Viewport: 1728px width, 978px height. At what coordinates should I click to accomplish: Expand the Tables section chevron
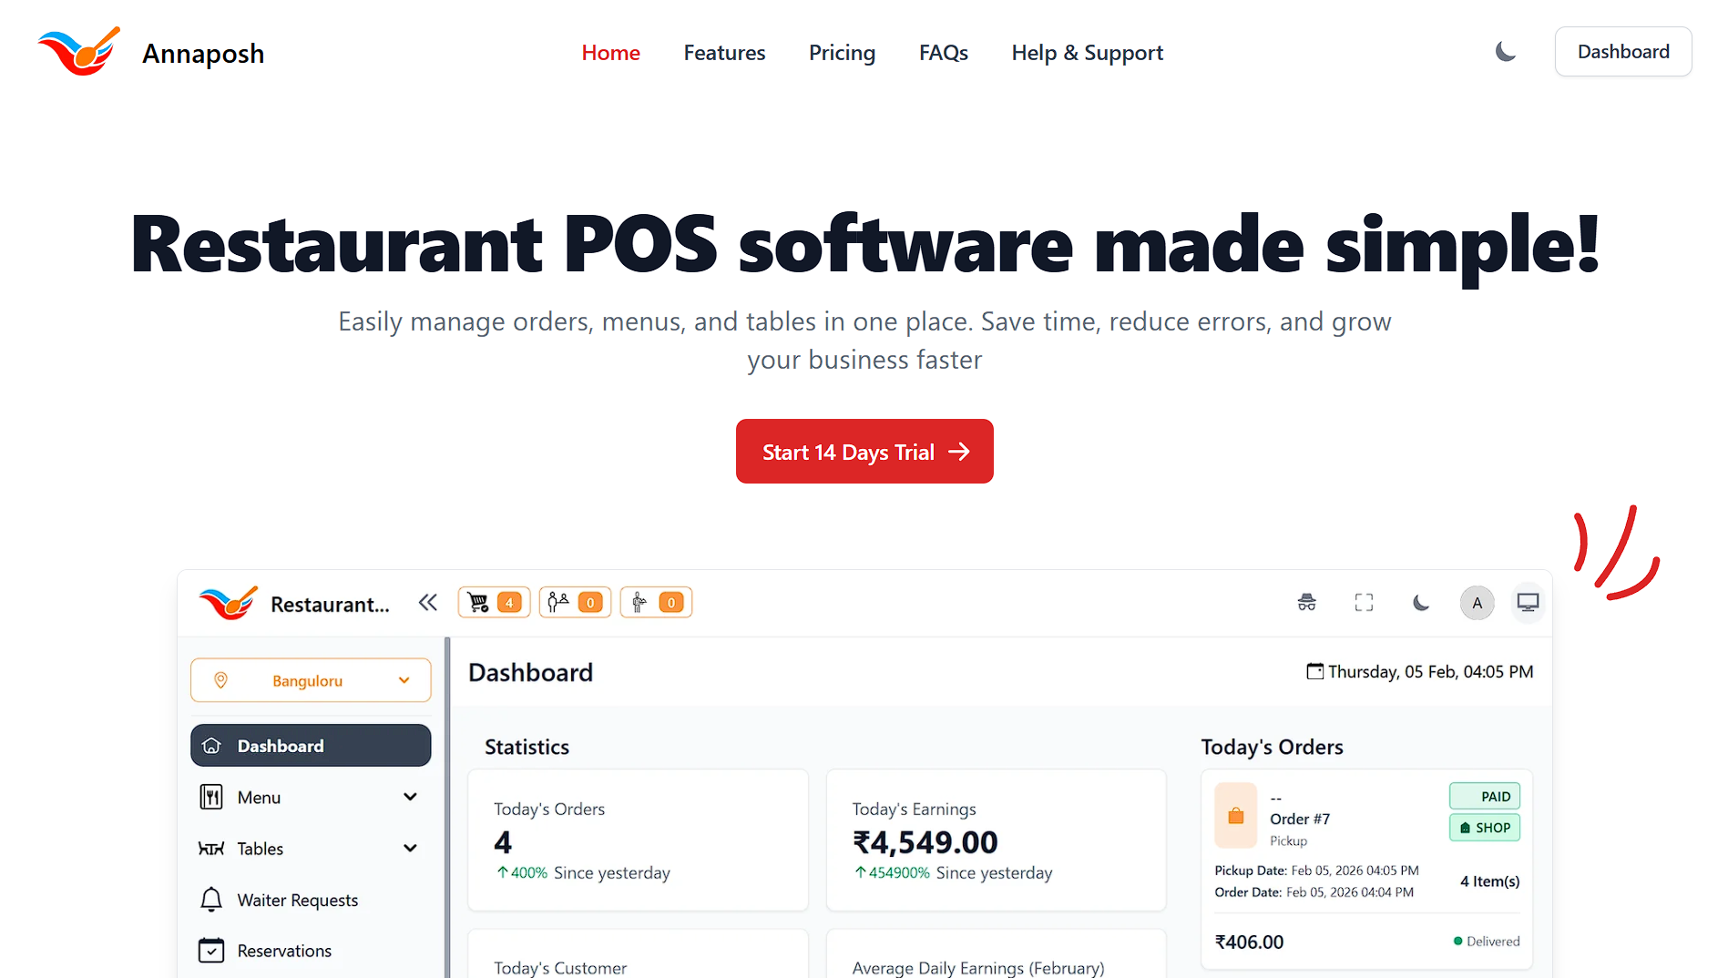tap(411, 848)
